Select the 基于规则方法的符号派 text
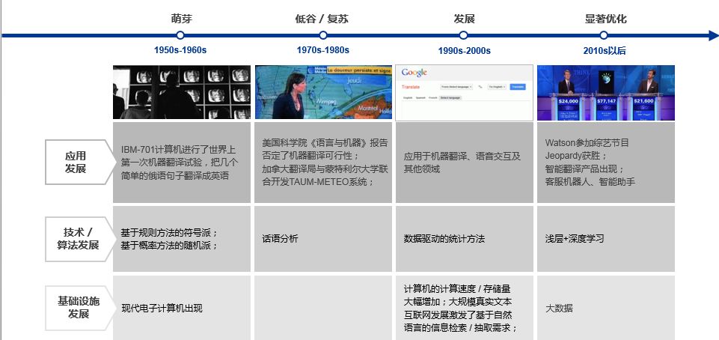 pyautogui.click(x=169, y=233)
